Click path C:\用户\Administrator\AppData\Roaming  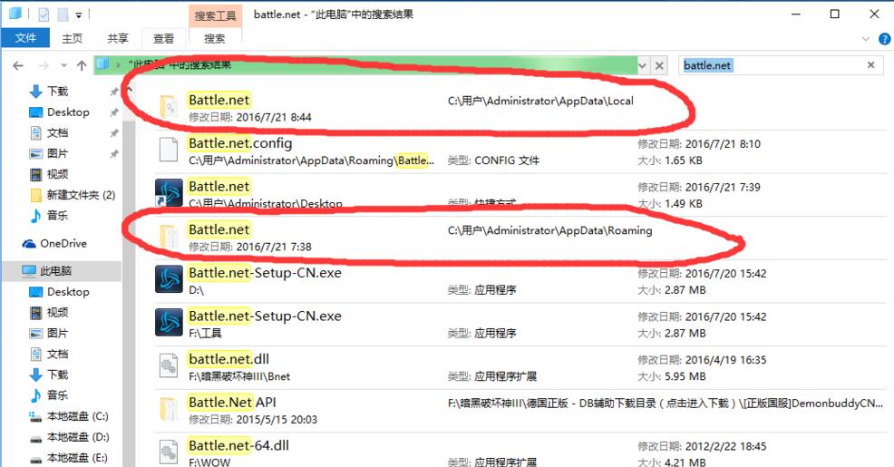pyautogui.click(x=549, y=231)
